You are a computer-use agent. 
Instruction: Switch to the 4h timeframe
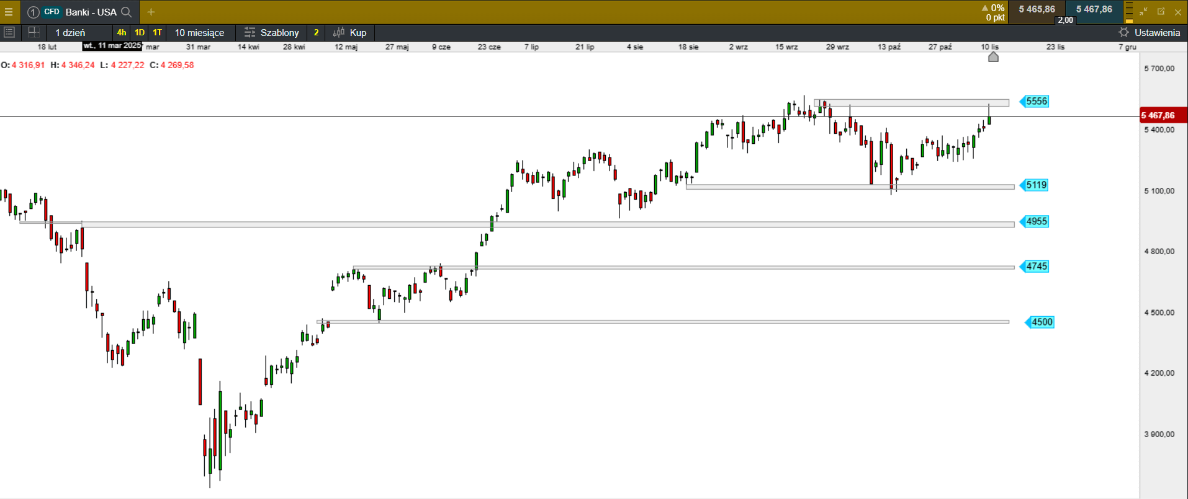coord(121,32)
